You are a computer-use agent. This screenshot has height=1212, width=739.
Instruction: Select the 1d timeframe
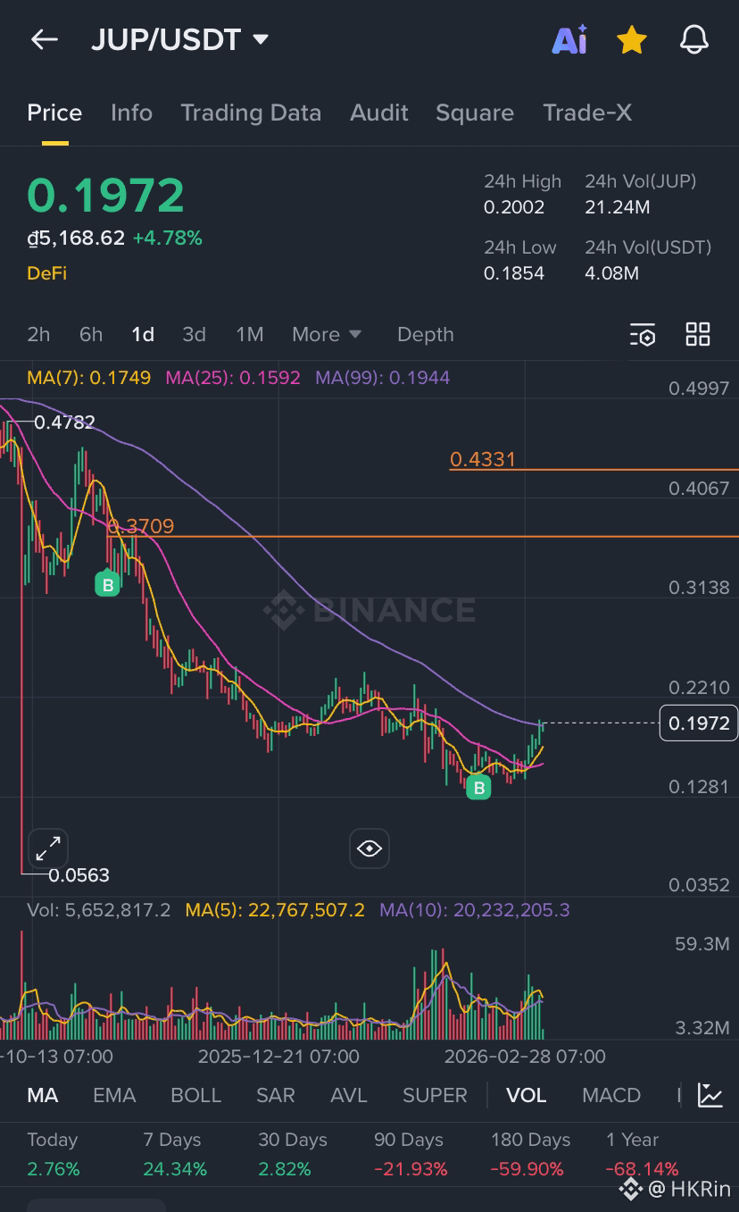[143, 334]
